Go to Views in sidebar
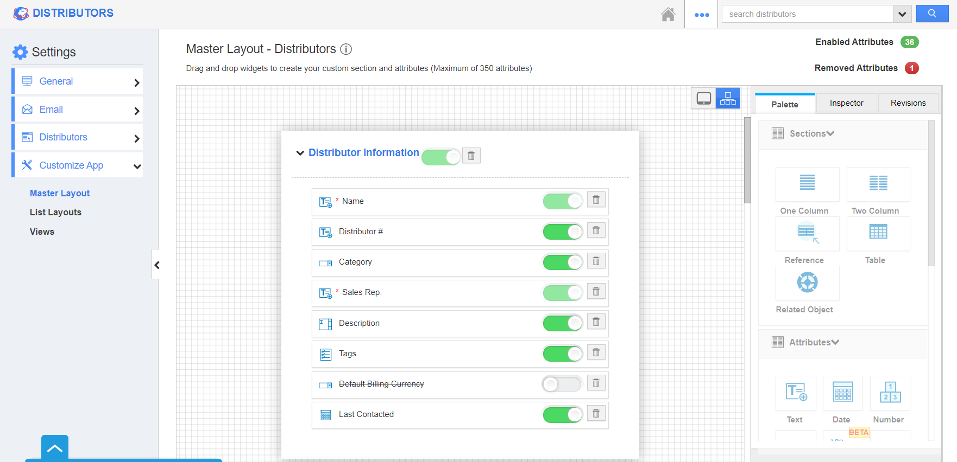Viewport: 957px width, 462px height. coord(42,232)
